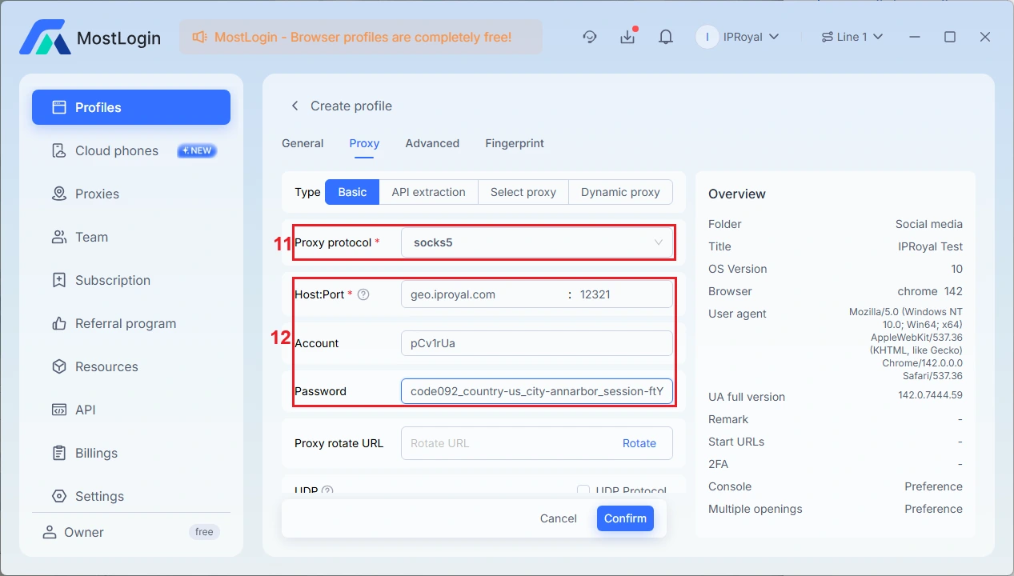
Task: Open the customer support headset icon
Action: (x=590, y=37)
